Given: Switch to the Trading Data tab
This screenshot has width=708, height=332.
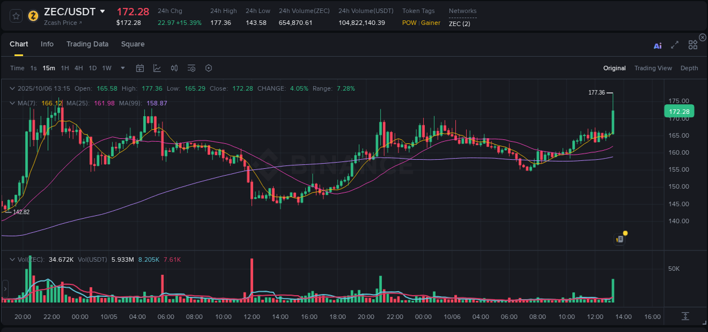Looking at the screenshot, I should click(x=87, y=44).
